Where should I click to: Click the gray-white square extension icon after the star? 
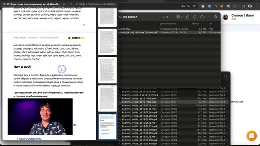tap(203, 6)
